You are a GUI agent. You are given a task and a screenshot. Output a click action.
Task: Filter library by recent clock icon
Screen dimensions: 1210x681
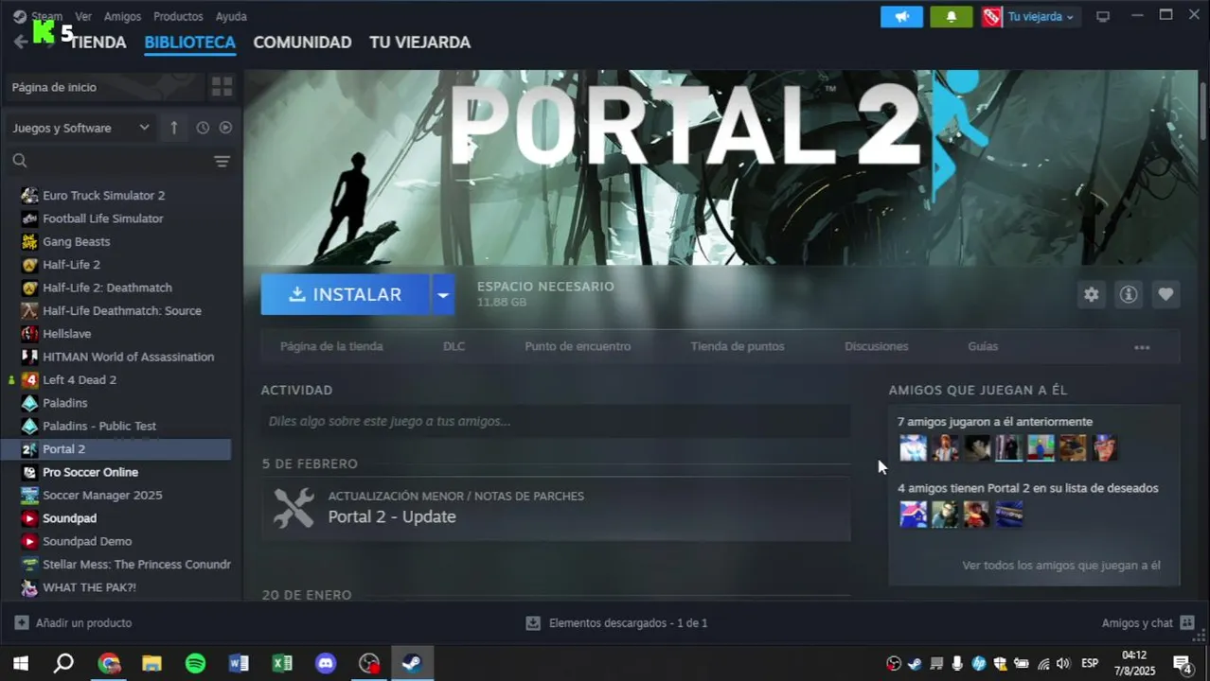point(203,128)
